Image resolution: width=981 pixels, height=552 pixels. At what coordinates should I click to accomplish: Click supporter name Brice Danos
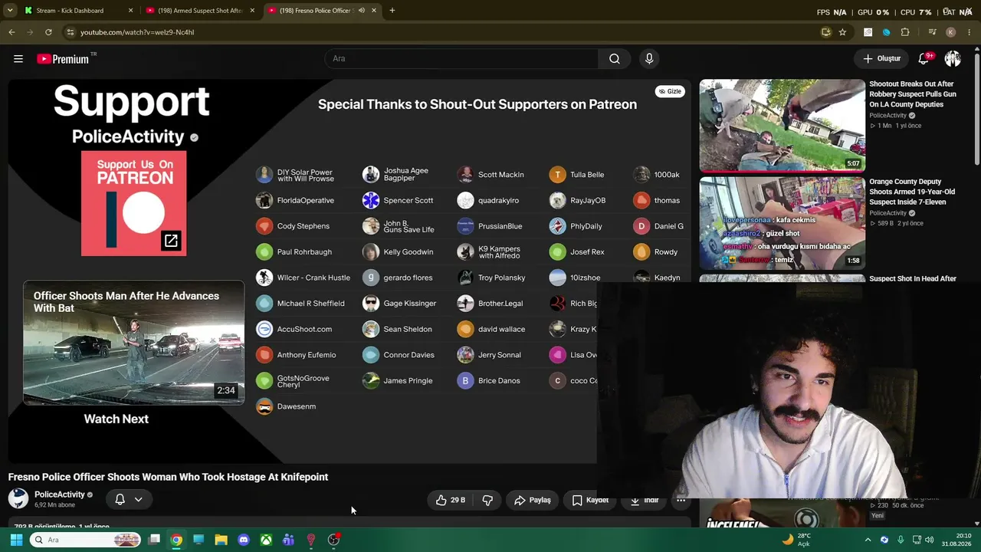click(x=499, y=381)
